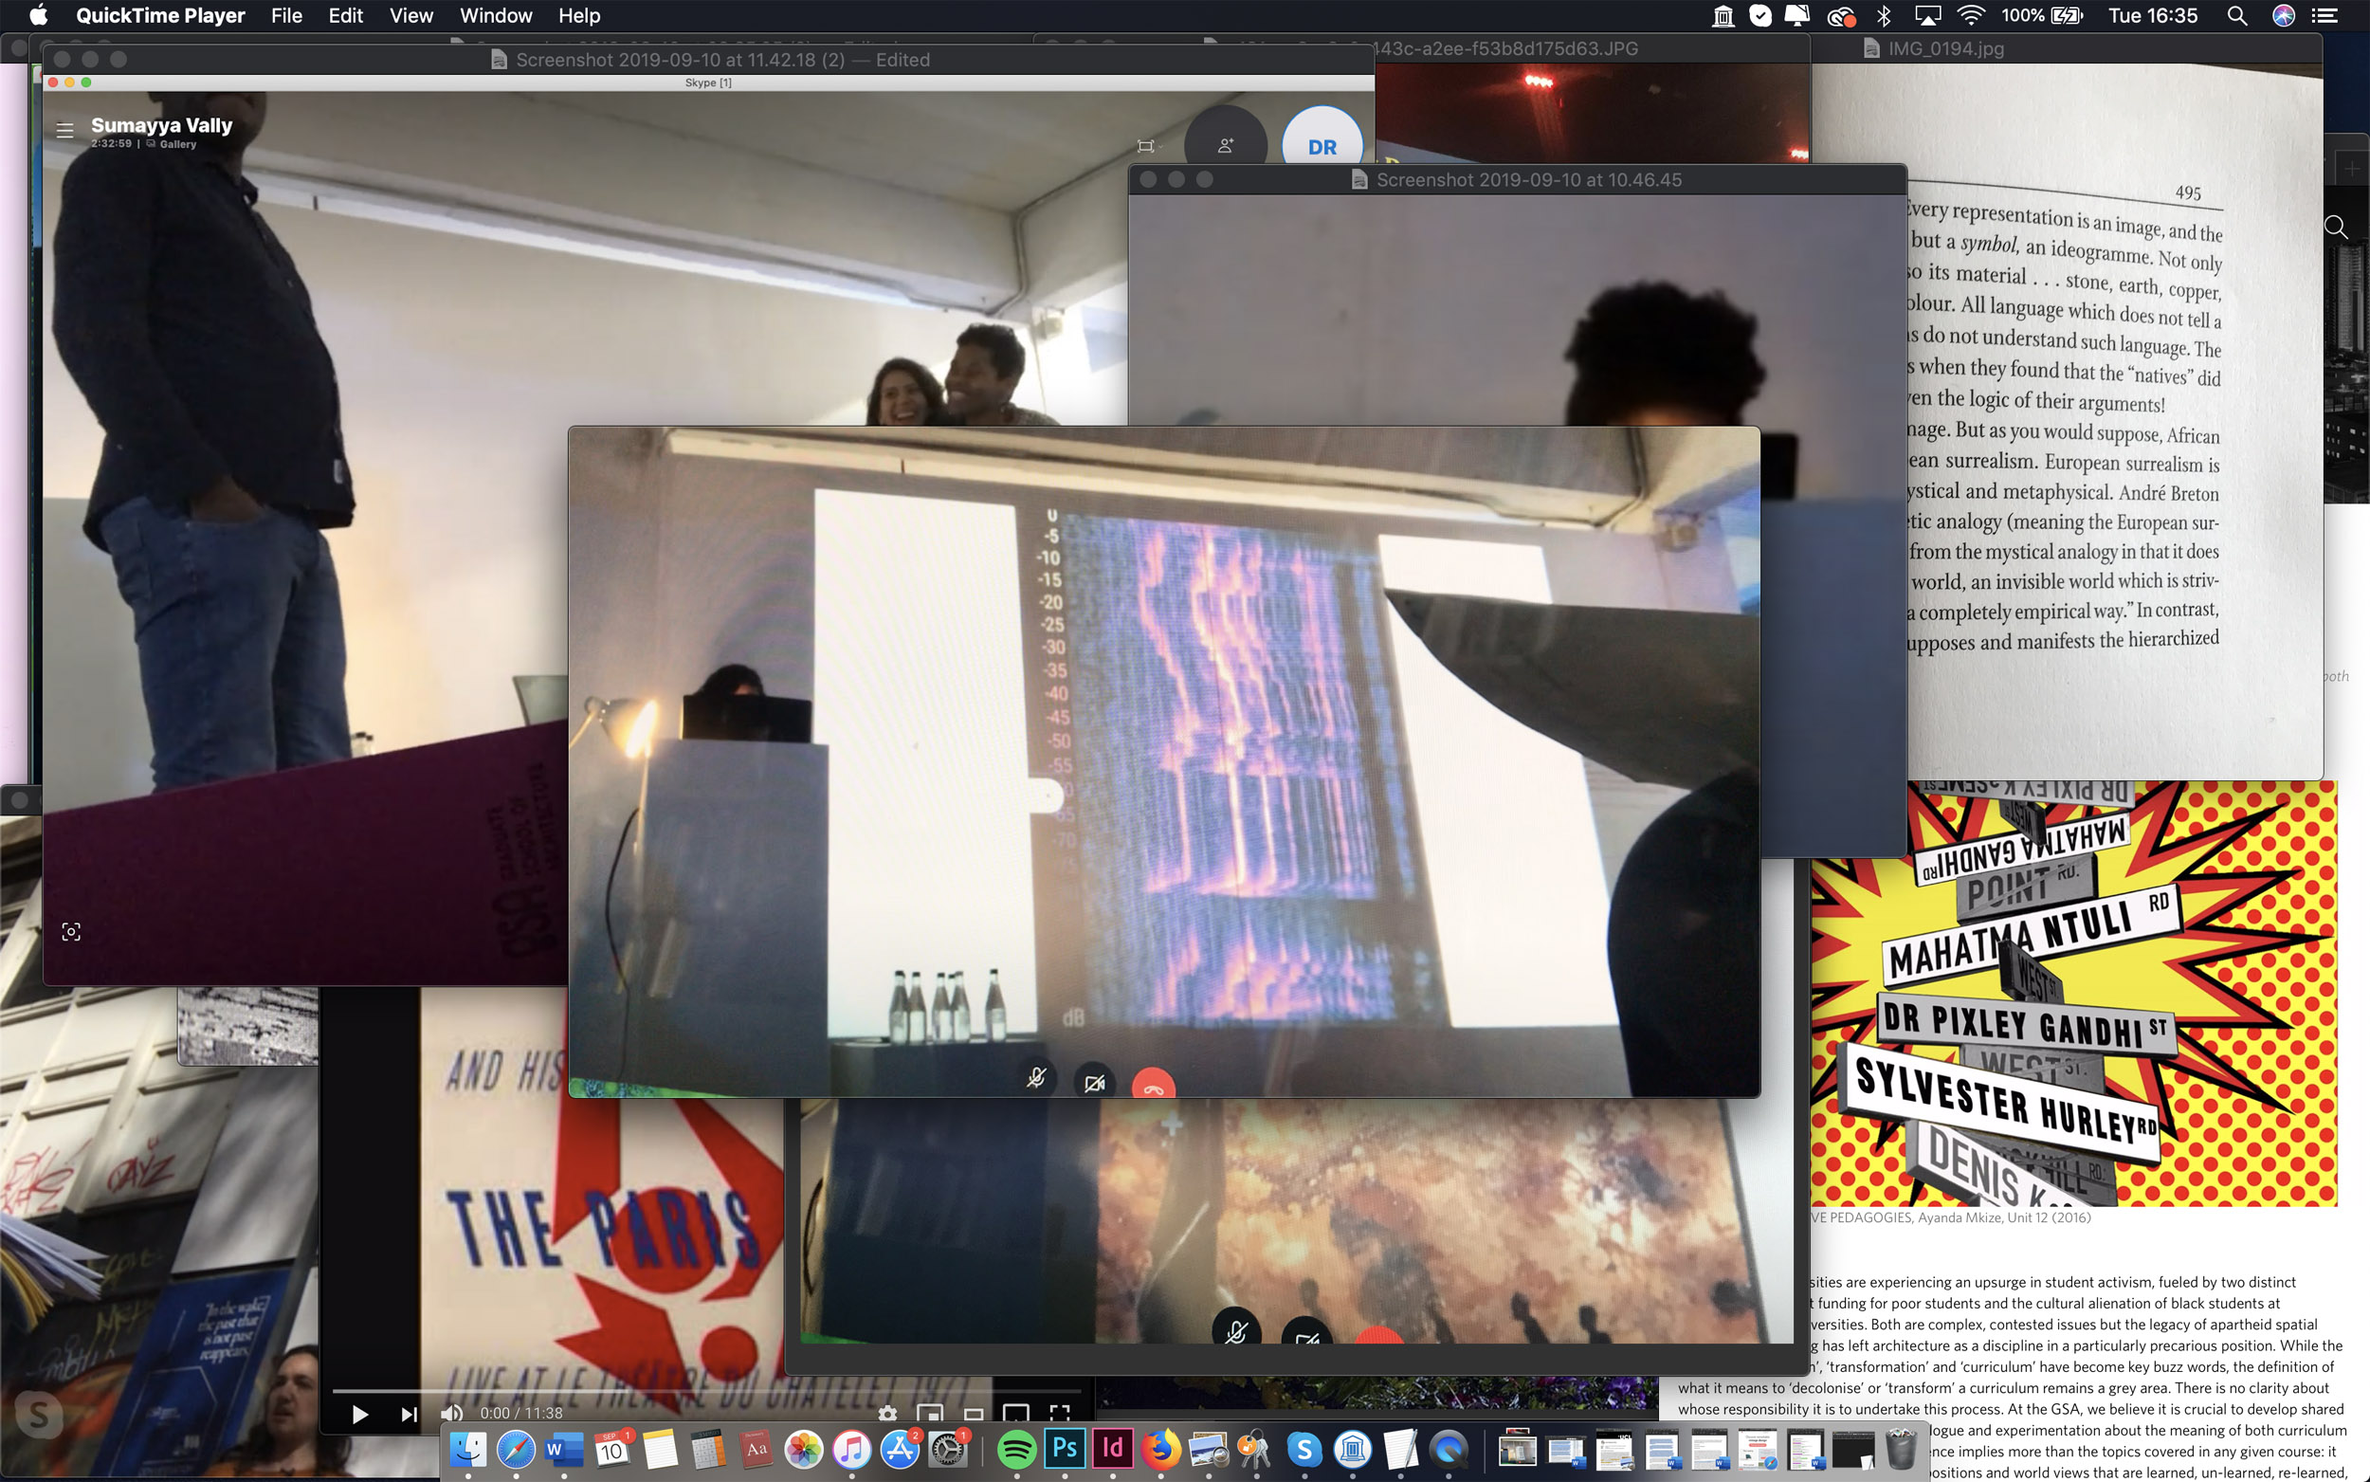Screen dimensions: 2370x1482
Task: Mute microphone in the front Skype call
Action: 1035,1078
